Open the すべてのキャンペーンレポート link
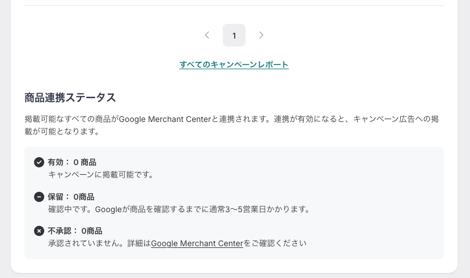The height and width of the screenshot is (278, 470). point(234,65)
